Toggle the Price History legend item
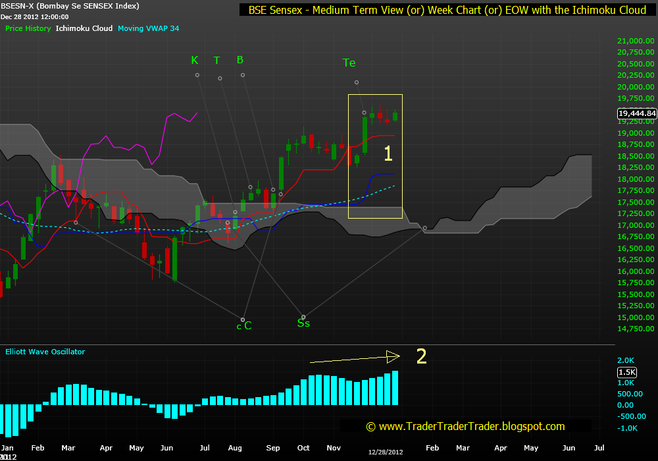Screen dimensions: 658x461 pyautogui.click(x=28, y=29)
